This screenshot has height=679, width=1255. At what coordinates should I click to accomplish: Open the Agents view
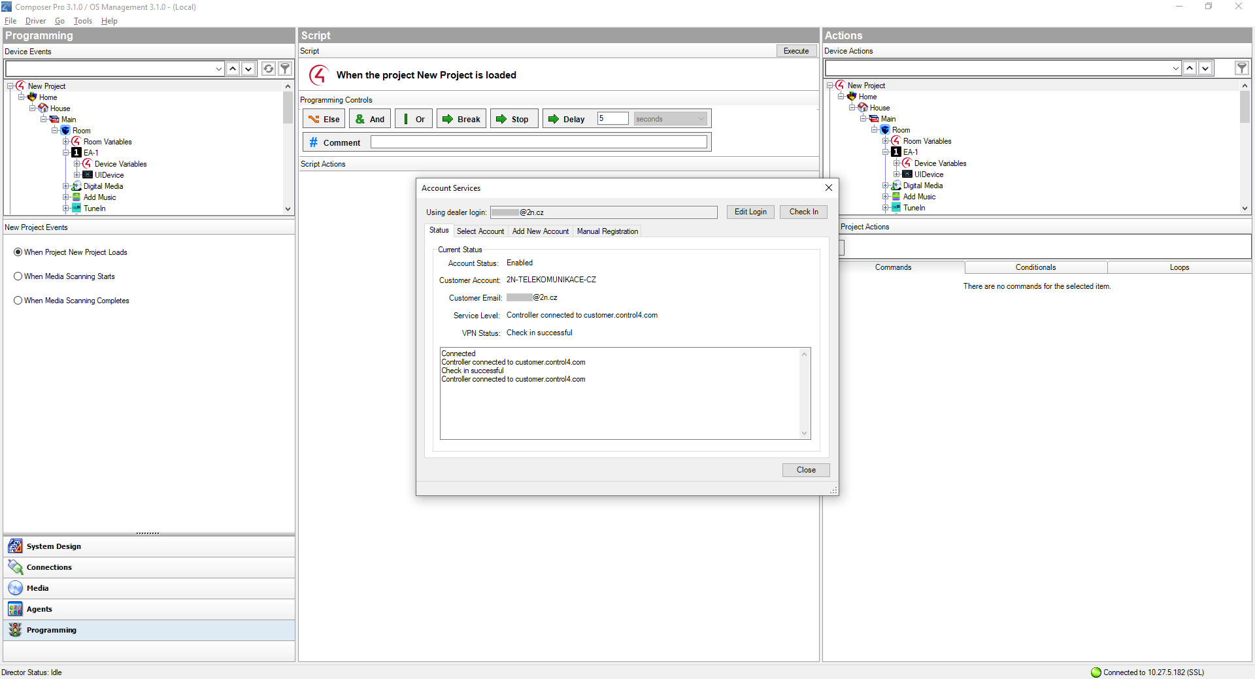[39, 609]
